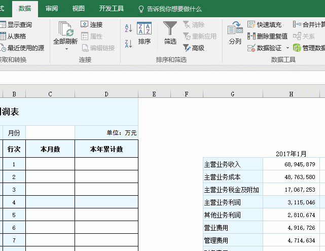Open the Developer tab
Screen dimensions: 325x251
click(x=111, y=9)
